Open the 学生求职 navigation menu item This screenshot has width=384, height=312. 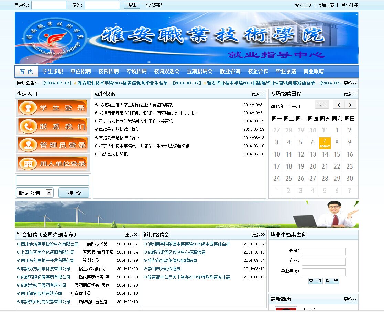pyautogui.click(x=53, y=72)
